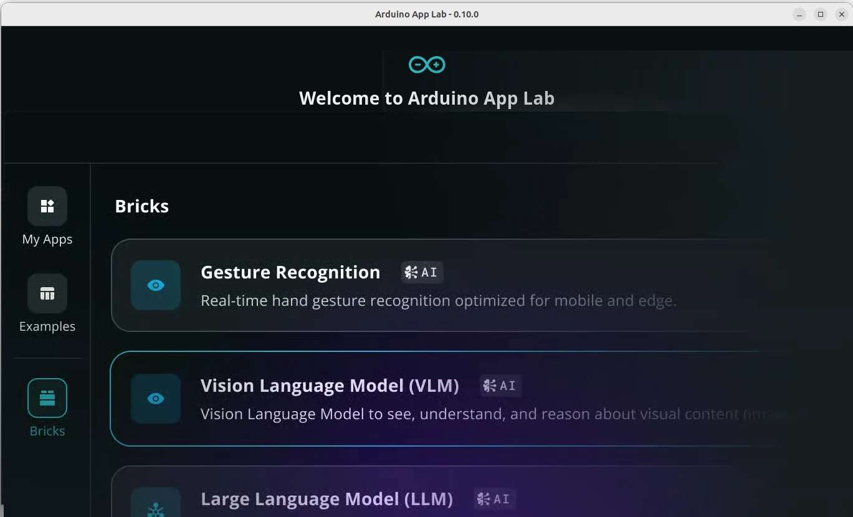Viewport: 853px width, 517px height.
Task: Click the 'My Apps' sidebar label
Action: pyautogui.click(x=47, y=239)
